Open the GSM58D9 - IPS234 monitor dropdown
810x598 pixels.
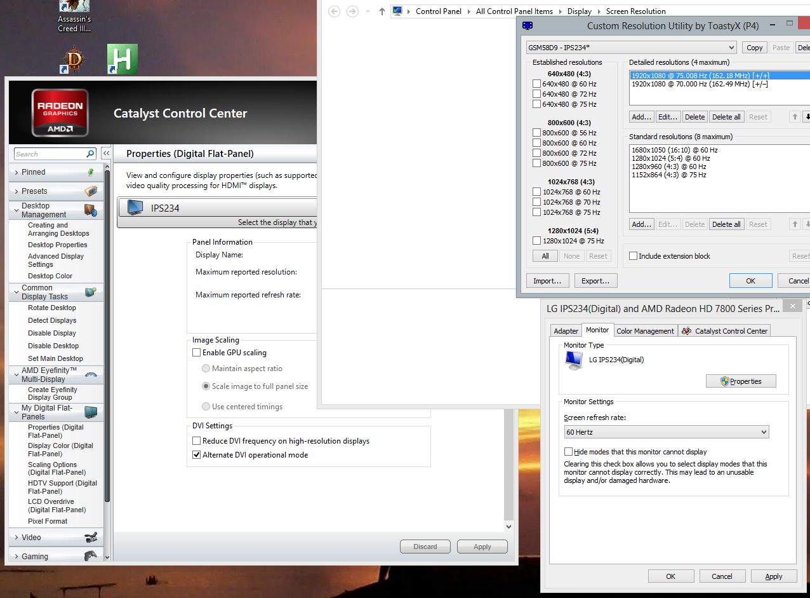[x=631, y=48]
